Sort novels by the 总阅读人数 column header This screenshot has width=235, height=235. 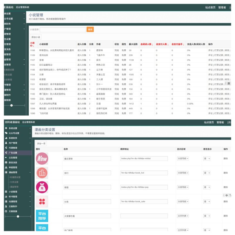click(x=147, y=44)
